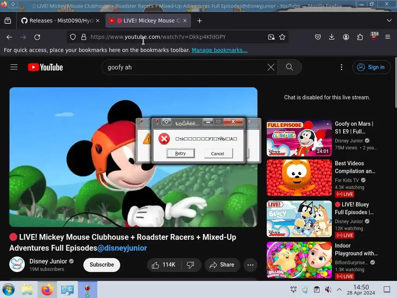Open Disney Junior channel avatar

pyautogui.click(x=17, y=264)
